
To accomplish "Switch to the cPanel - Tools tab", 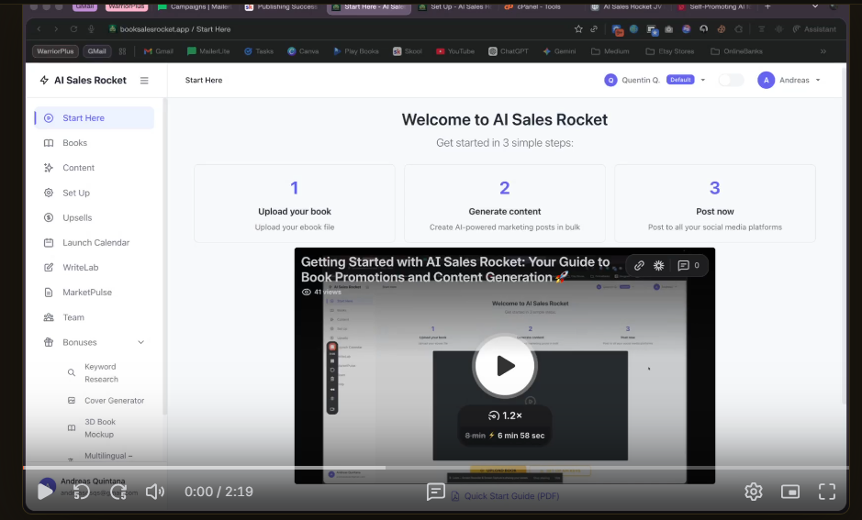I will [533, 6].
